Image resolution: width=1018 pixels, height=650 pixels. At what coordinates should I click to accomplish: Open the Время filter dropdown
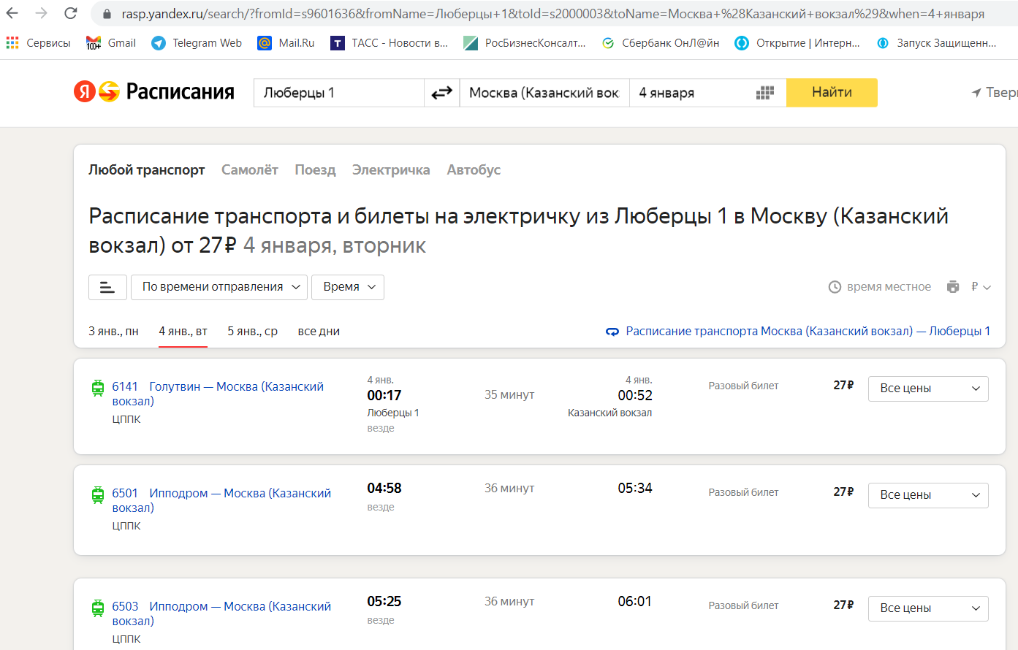coord(348,287)
